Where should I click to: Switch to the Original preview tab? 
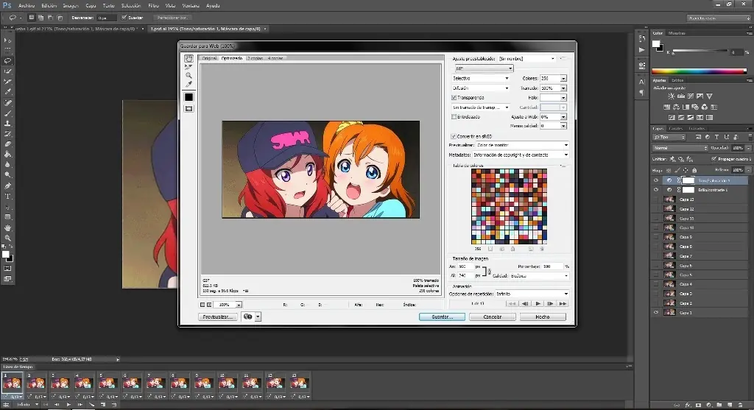[209, 57]
